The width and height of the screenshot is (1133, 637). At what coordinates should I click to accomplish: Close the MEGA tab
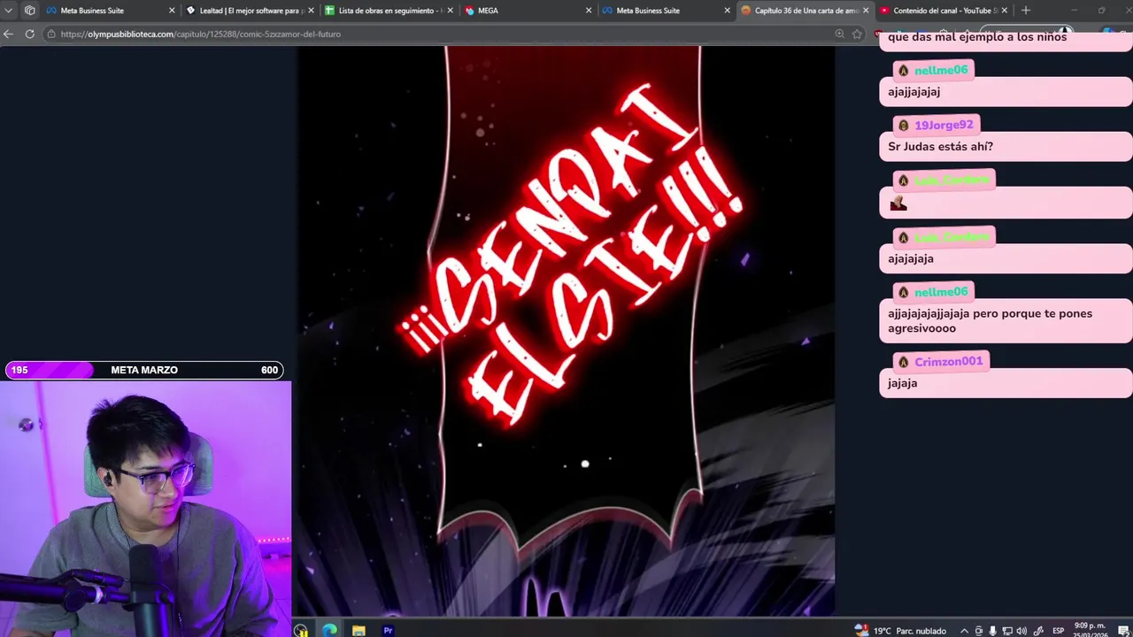[x=589, y=11]
